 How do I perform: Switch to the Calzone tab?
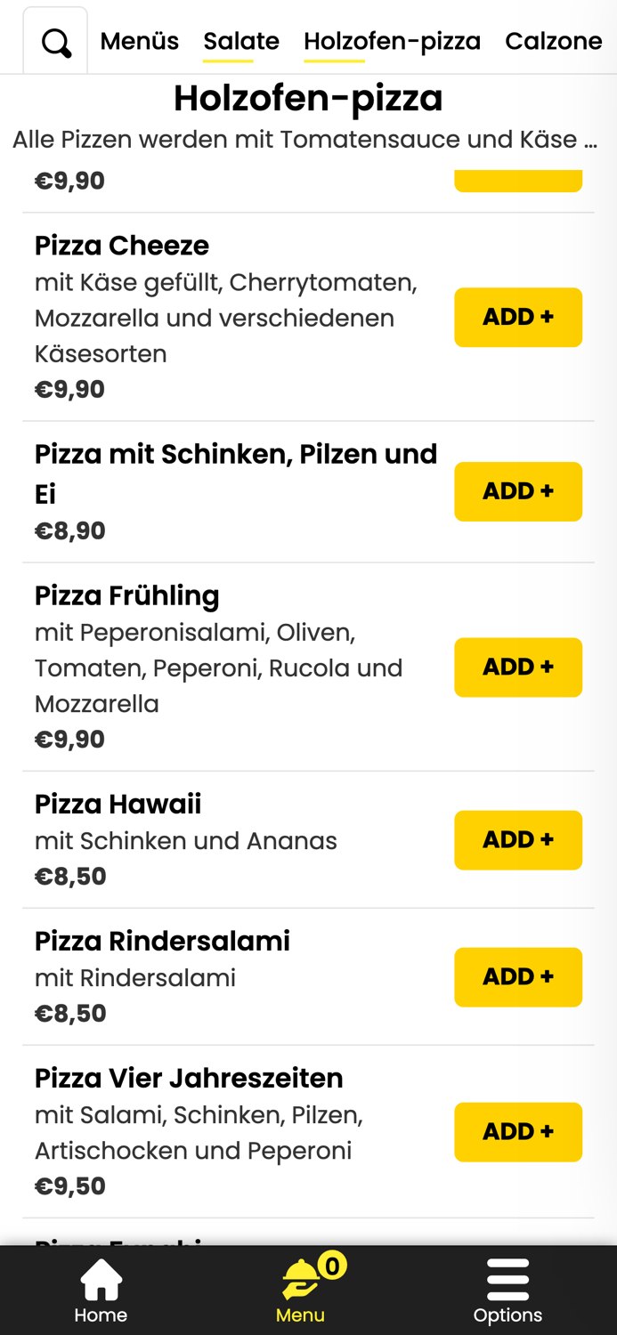pyautogui.click(x=554, y=40)
